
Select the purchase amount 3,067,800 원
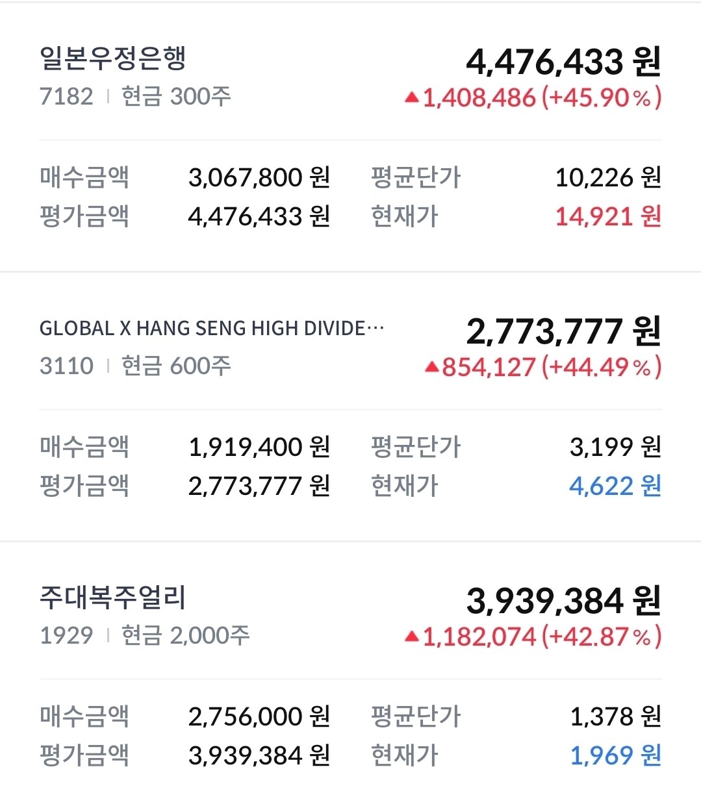[x=259, y=177]
